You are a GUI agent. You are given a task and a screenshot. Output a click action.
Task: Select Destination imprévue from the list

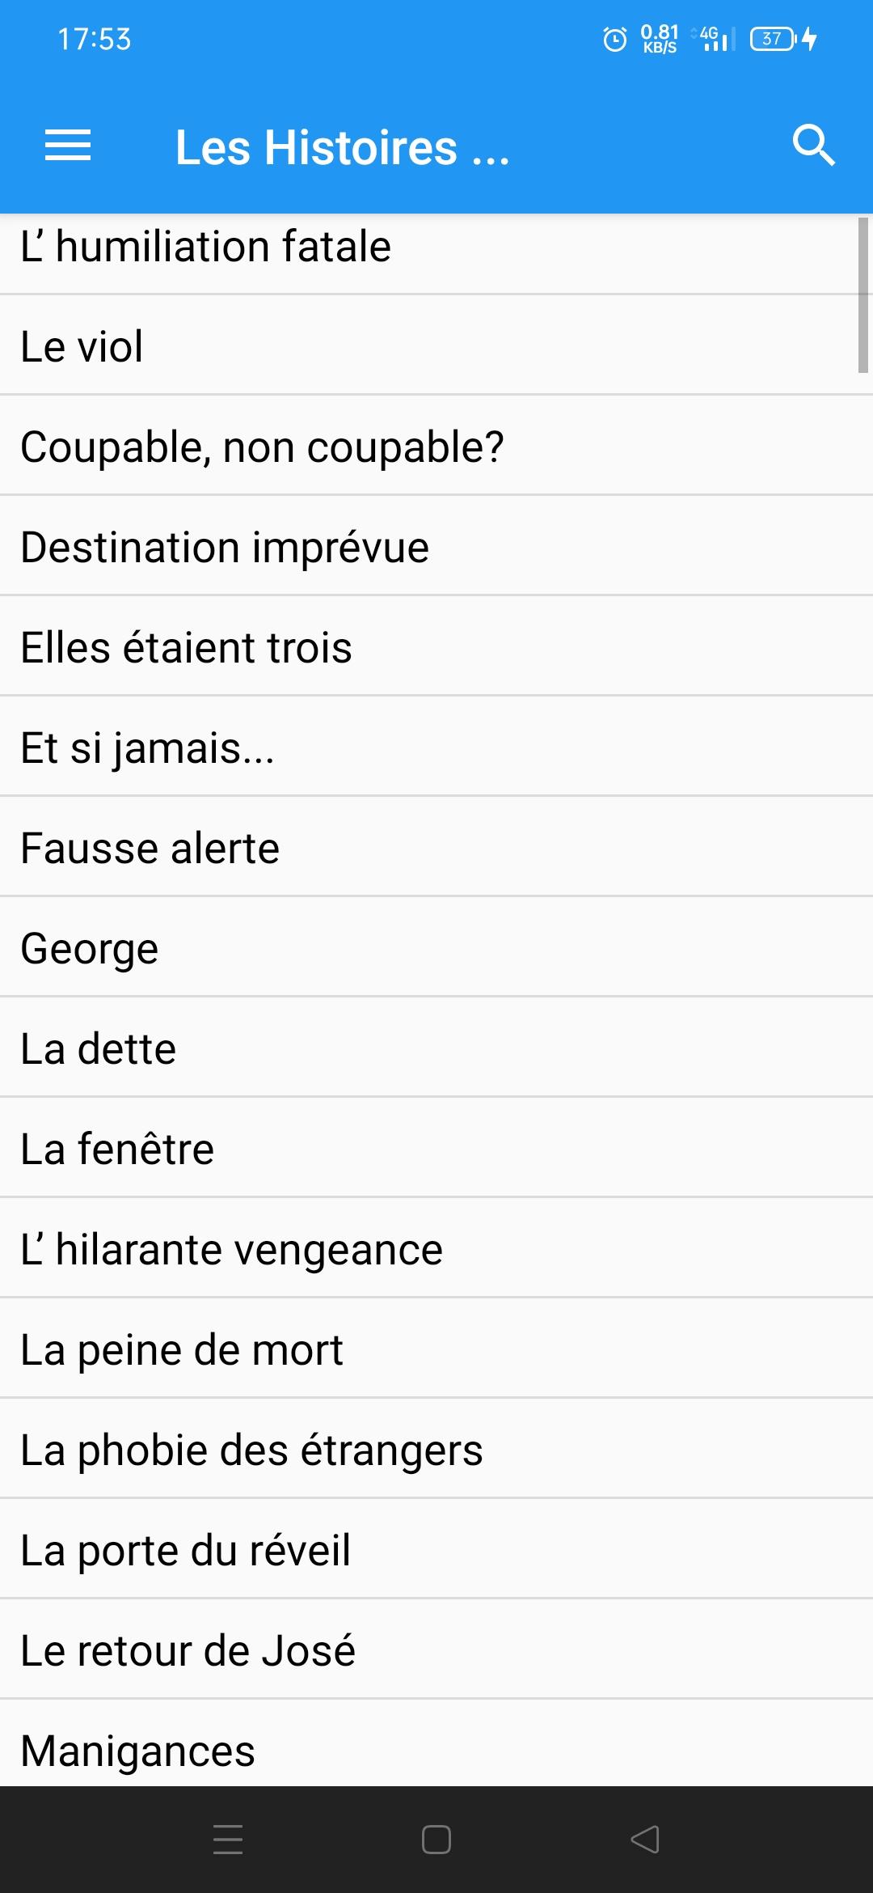436,546
